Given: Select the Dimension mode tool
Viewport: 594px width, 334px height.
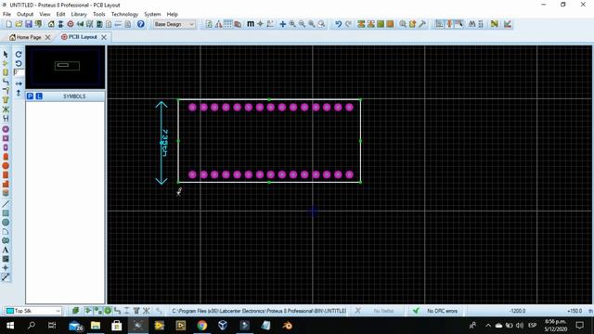Looking at the screenshot, I should 6,277.
